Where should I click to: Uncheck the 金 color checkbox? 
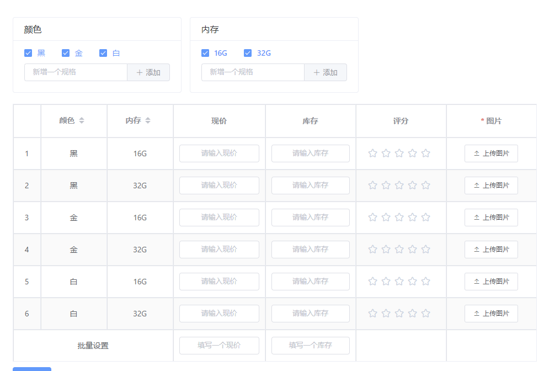pos(66,53)
